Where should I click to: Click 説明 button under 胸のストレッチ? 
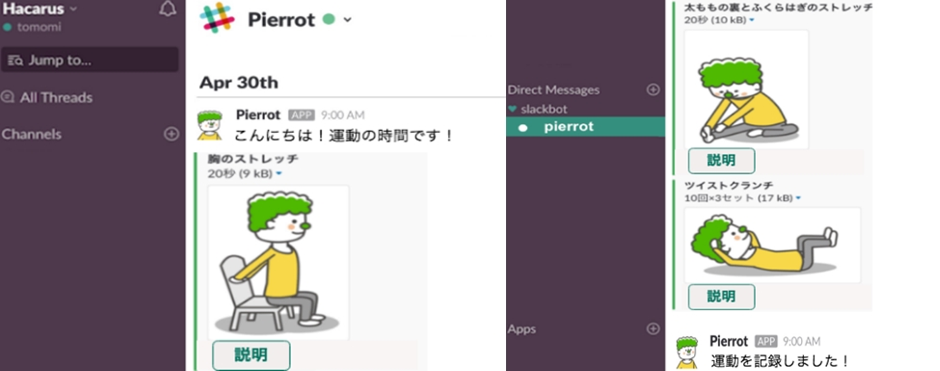click(x=251, y=355)
